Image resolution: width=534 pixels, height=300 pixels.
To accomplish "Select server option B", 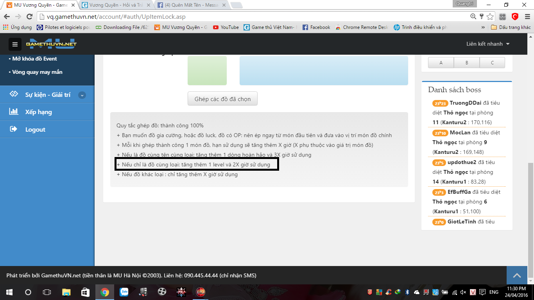I will coord(467,62).
